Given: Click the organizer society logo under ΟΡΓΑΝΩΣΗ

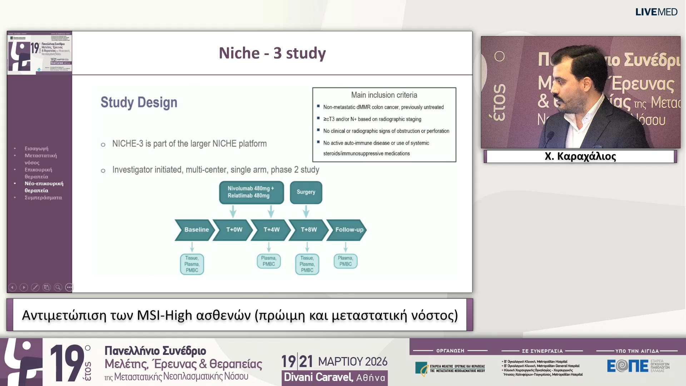Looking at the screenshot, I should tap(450, 368).
